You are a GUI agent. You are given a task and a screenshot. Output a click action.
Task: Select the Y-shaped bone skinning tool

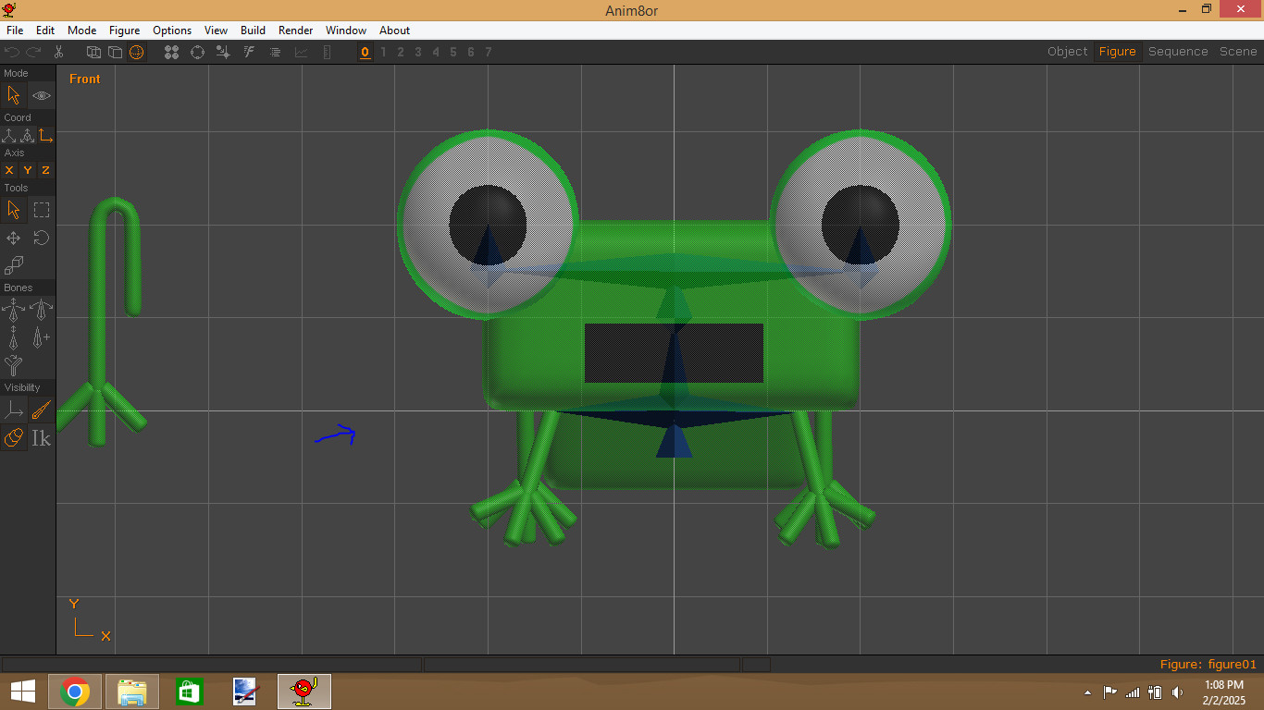tap(14, 365)
